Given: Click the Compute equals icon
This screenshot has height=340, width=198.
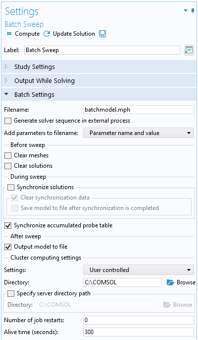Looking at the screenshot, I should pos(9,34).
